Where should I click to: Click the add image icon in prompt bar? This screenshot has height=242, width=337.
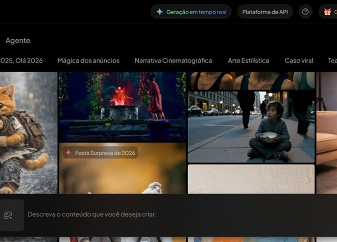click(x=8, y=215)
